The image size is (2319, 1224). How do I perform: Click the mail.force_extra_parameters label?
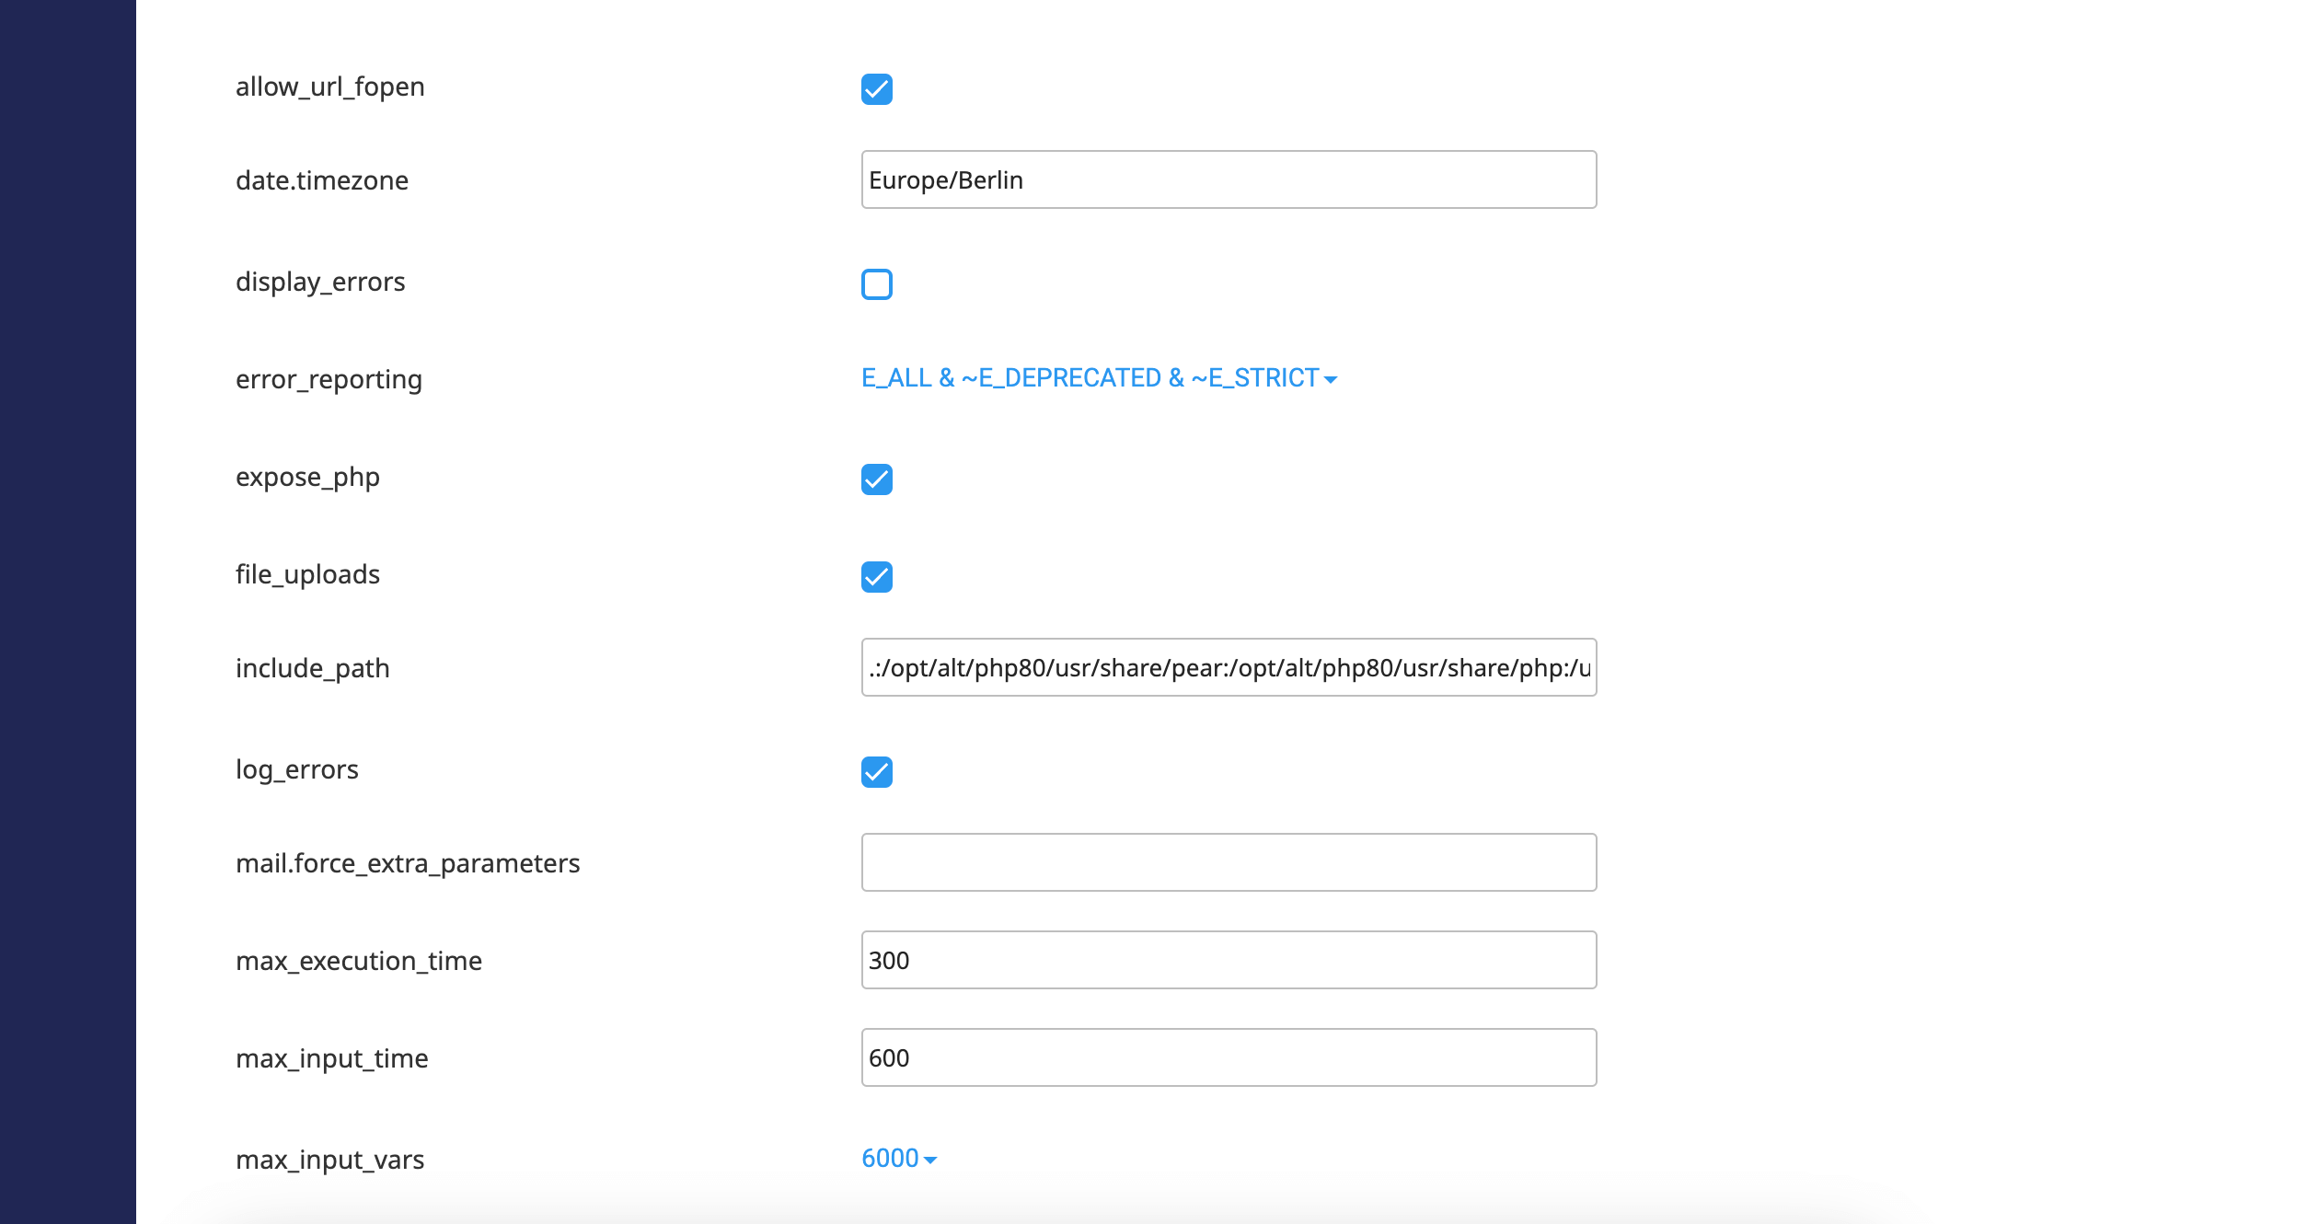[408, 863]
